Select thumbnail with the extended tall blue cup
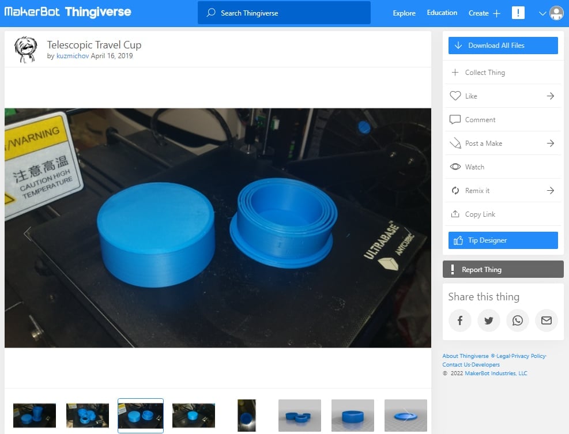 pos(35,416)
